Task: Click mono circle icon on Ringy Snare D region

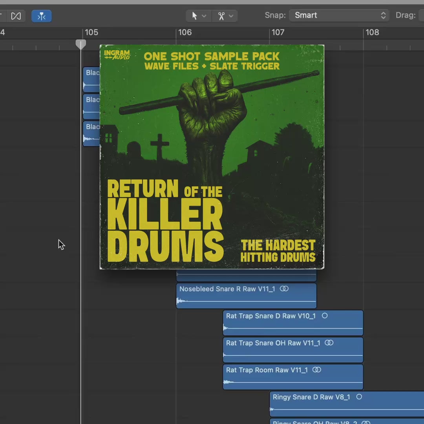Action: [x=359, y=397]
